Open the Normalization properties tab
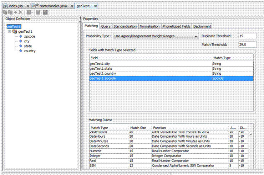Image resolution: width=264 pixels, height=175 pixels. (149, 26)
